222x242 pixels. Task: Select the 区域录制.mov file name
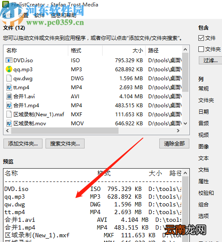pyautogui.click(x=30, y=124)
